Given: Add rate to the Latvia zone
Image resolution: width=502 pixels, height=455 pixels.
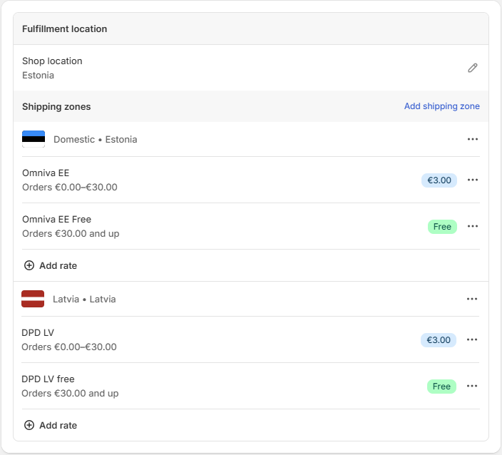Looking at the screenshot, I should pyautogui.click(x=51, y=425).
